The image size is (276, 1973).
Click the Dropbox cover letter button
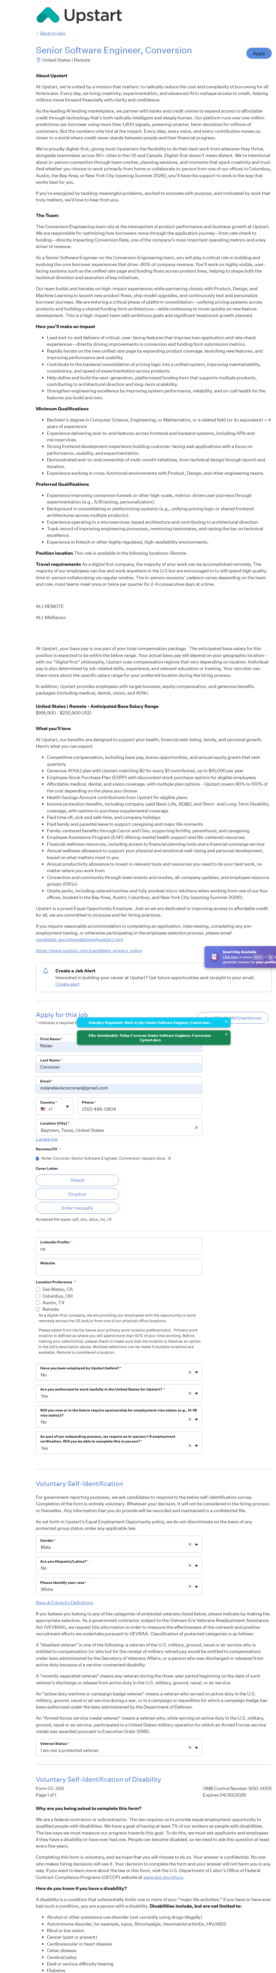pyautogui.click(x=77, y=1194)
